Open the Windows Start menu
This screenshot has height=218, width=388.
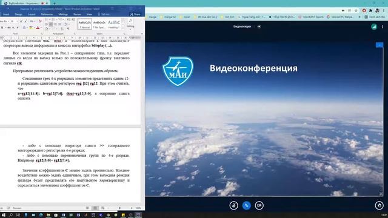4,215
